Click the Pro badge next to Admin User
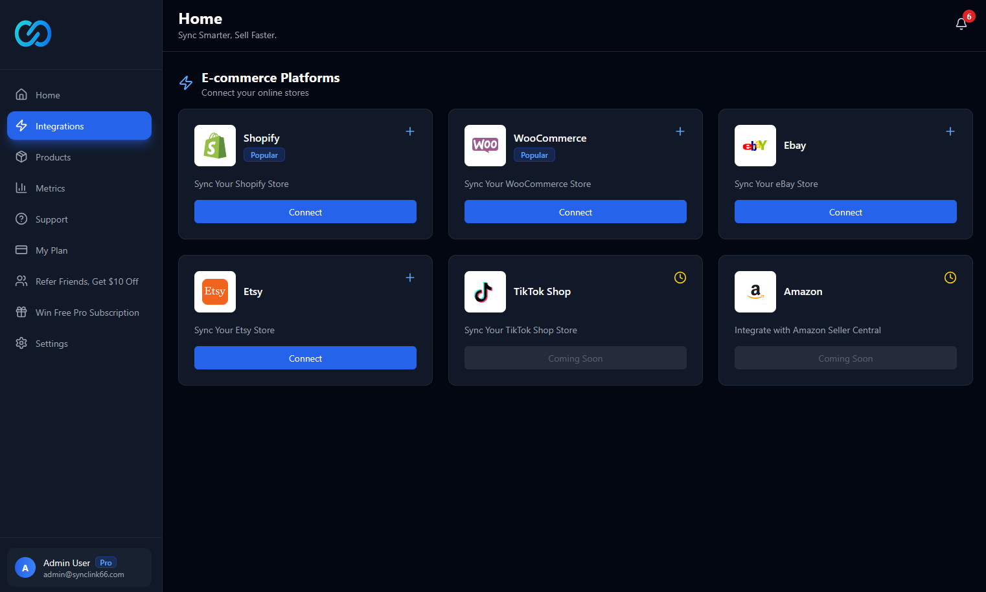This screenshot has width=986, height=592. point(106,562)
